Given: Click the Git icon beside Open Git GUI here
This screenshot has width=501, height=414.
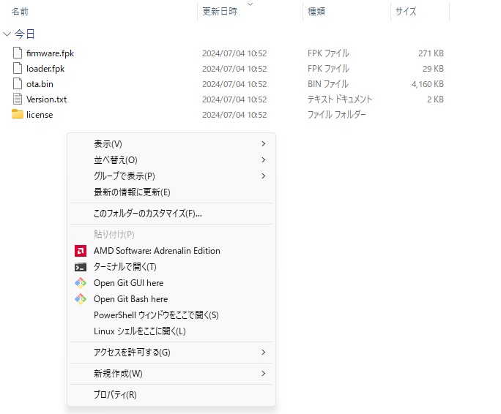Looking at the screenshot, I should click(x=81, y=283).
